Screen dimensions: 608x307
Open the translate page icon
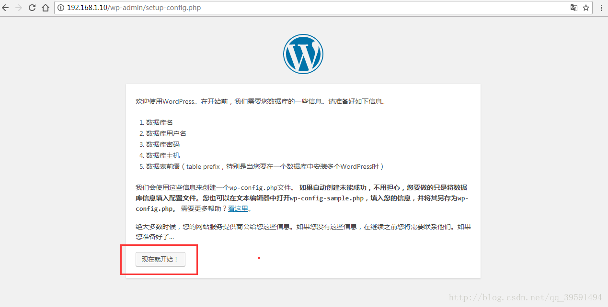point(574,8)
